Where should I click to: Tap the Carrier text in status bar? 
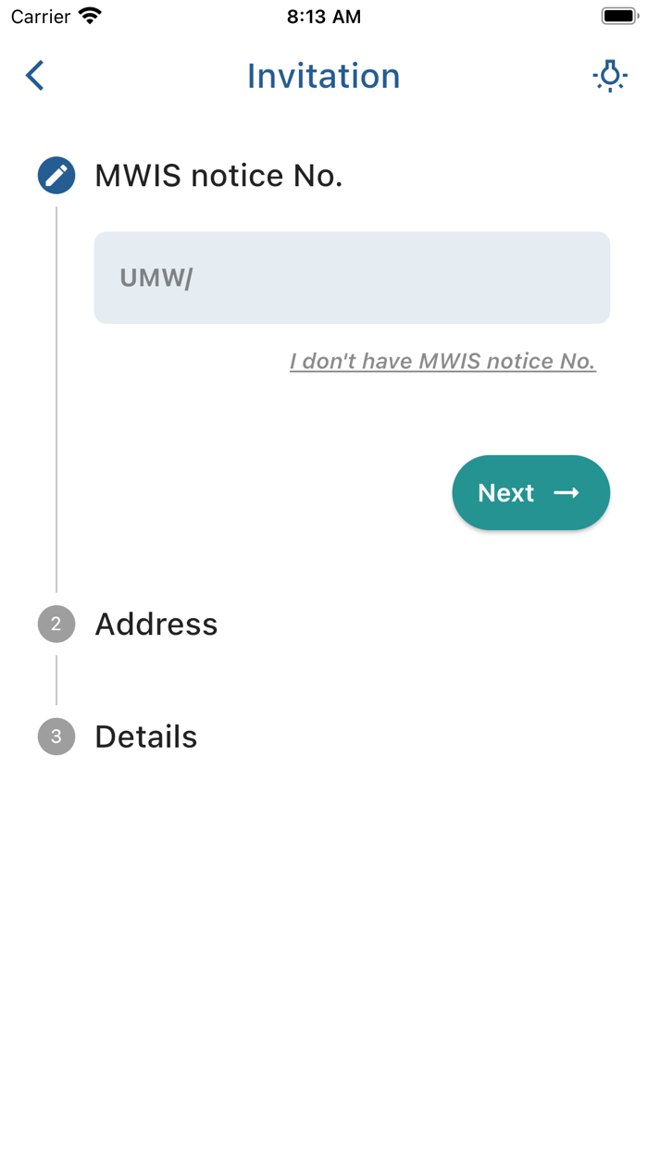41,17
